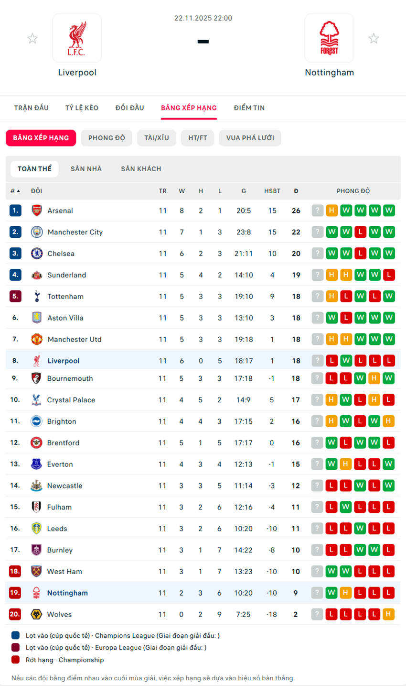Click the Nottingham Forest crest in header

pyautogui.click(x=329, y=38)
